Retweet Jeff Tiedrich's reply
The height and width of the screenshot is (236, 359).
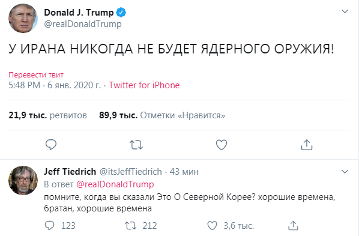(x=130, y=226)
